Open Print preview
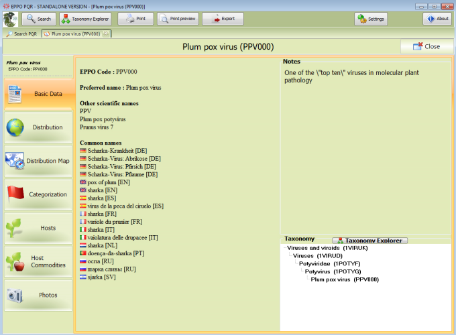The height and width of the screenshot is (335, 456). pyautogui.click(x=178, y=19)
